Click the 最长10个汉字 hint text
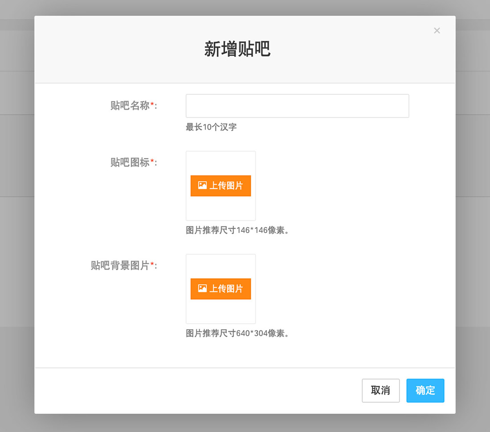Screen dimensions: 490x432 tap(211, 127)
